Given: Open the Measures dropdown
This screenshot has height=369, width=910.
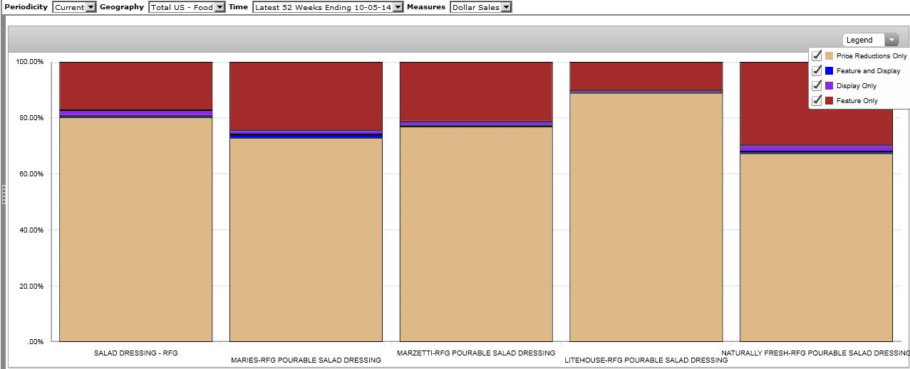Looking at the screenshot, I should click(506, 7).
